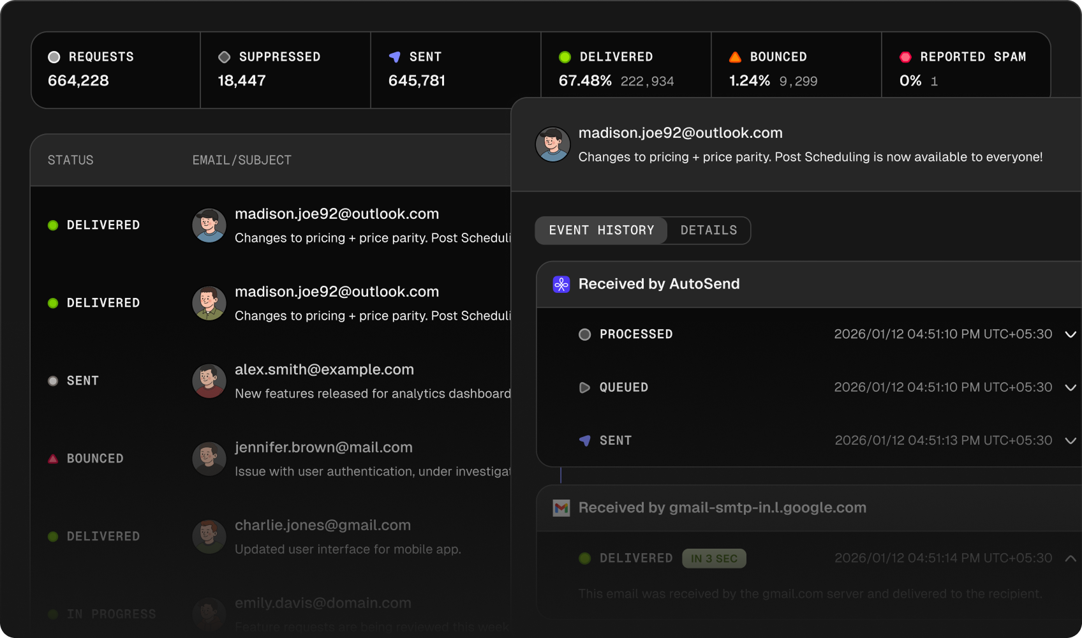Click the Status column header
The width and height of the screenshot is (1082, 638).
click(70, 160)
